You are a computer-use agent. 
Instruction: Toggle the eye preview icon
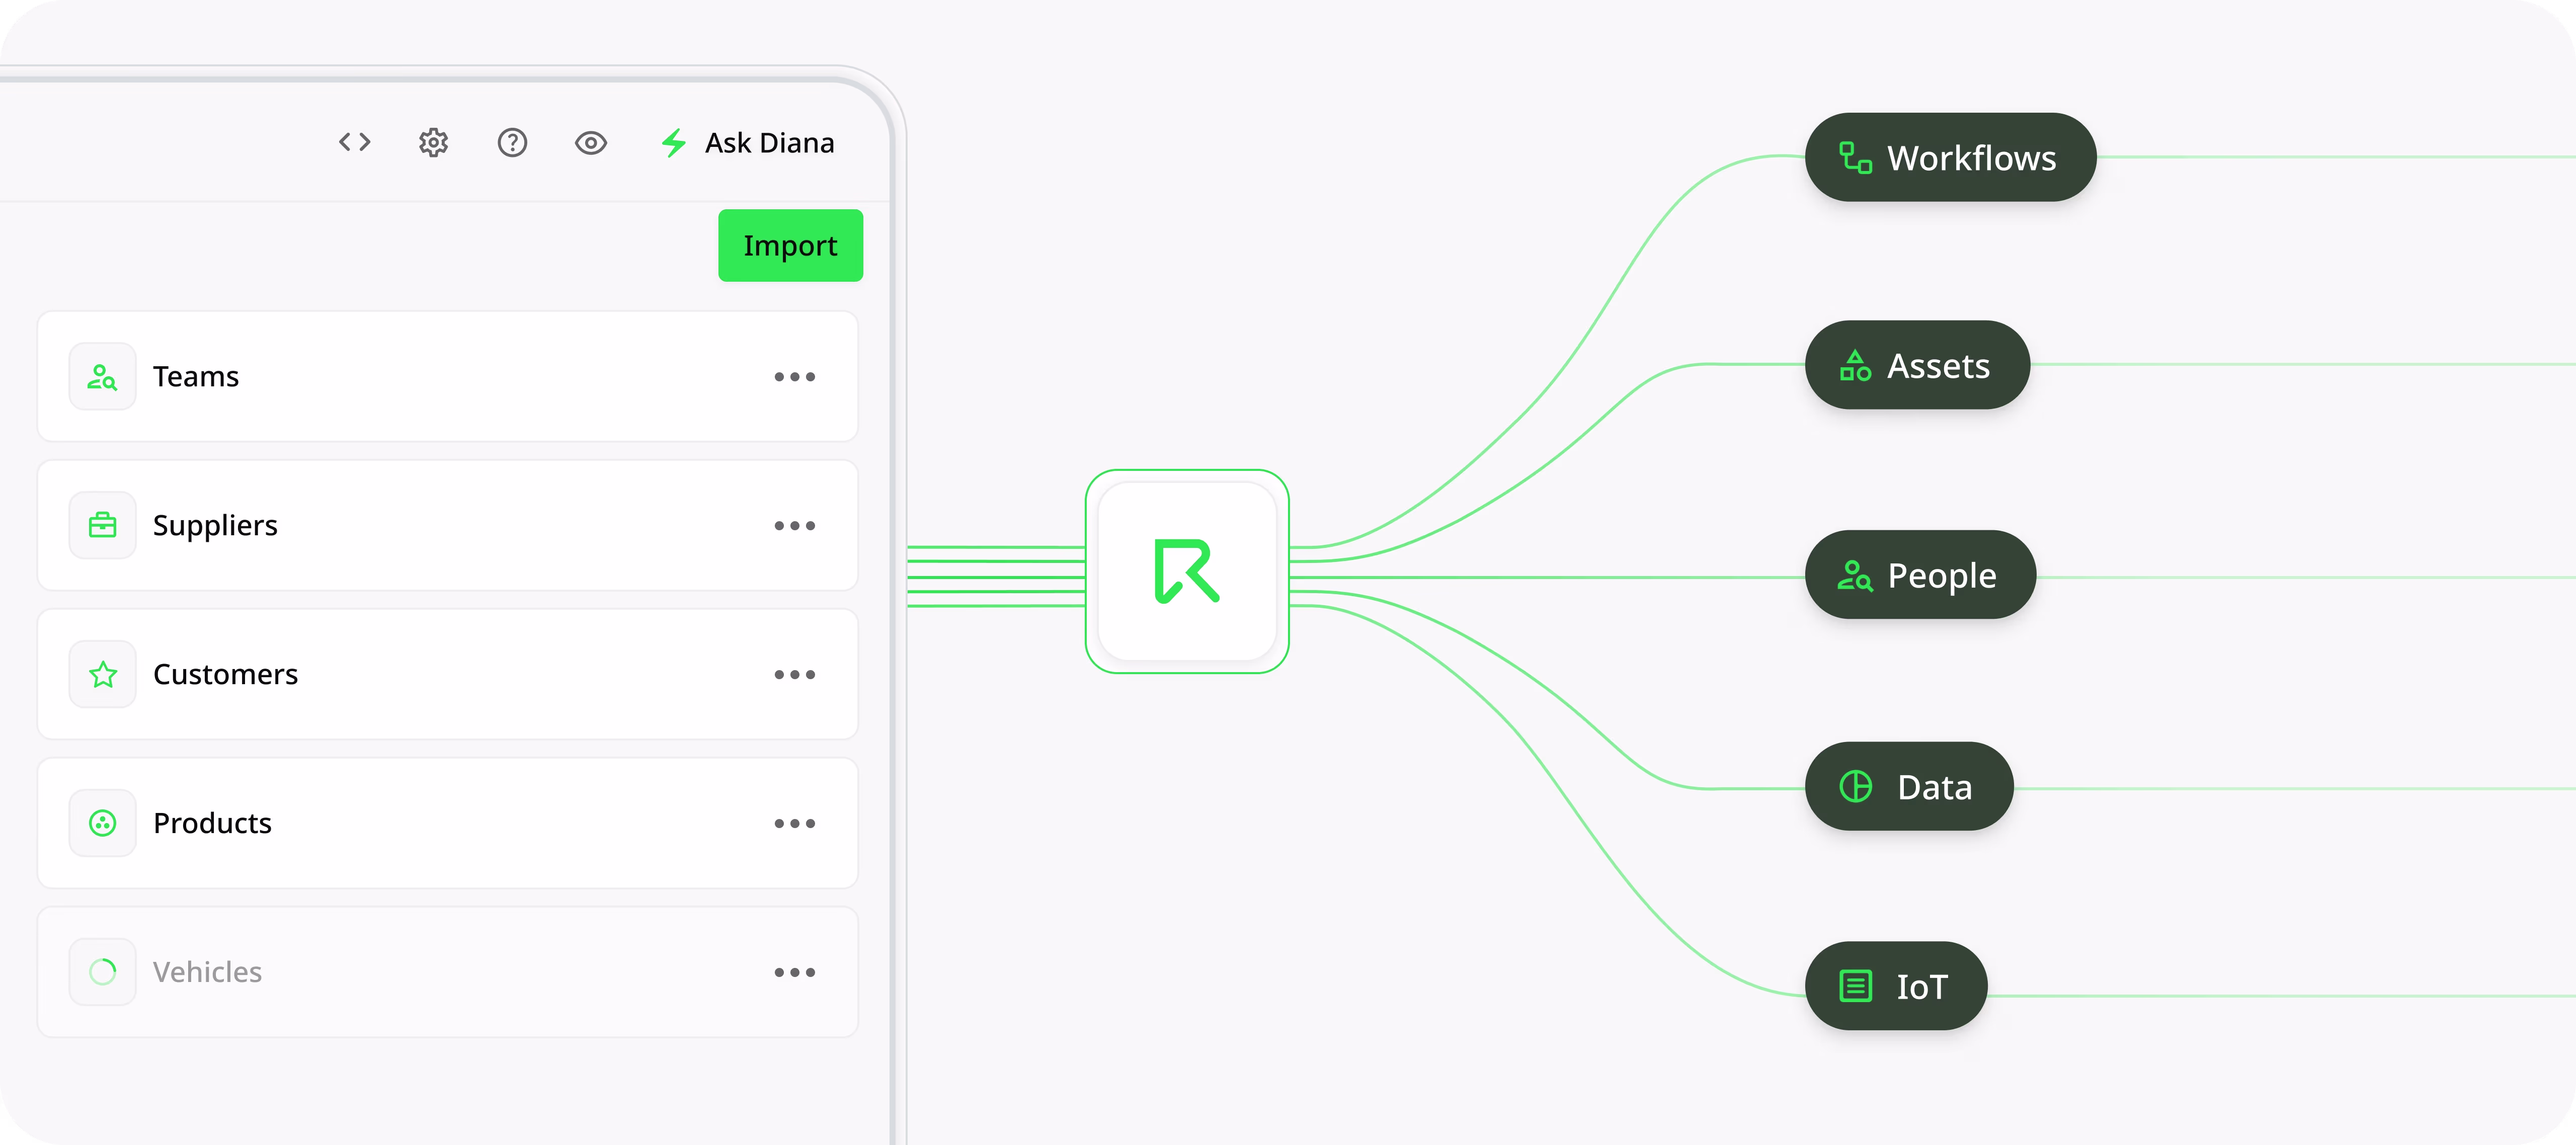click(591, 142)
